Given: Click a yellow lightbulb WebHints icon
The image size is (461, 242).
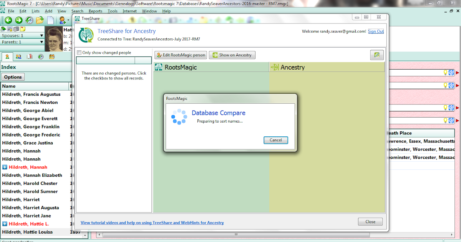Looking at the screenshot, I should click(x=445, y=73).
